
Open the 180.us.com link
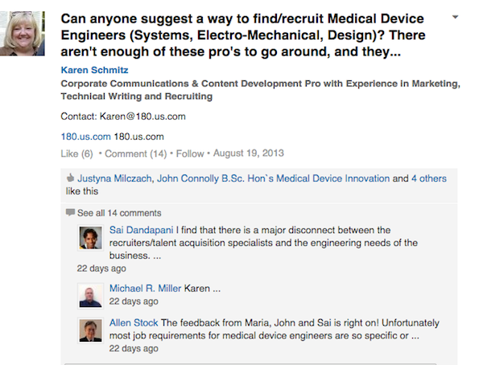click(x=86, y=137)
